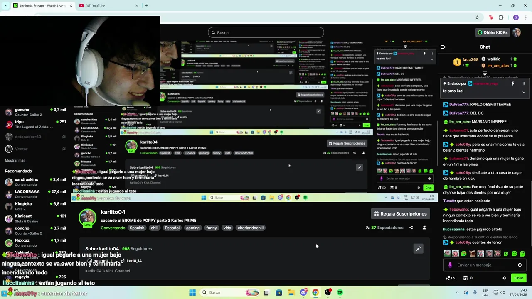This screenshot has height=299, width=532.
Task: Click Obtén KICKs button
Action: pyautogui.click(x=493, y=32)
